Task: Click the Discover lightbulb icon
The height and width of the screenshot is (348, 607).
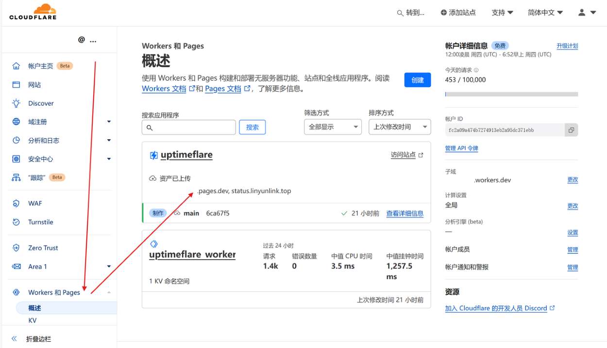Action: [x=17, y=103]
